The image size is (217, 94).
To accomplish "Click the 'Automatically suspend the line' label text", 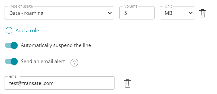I will point(56,45).
